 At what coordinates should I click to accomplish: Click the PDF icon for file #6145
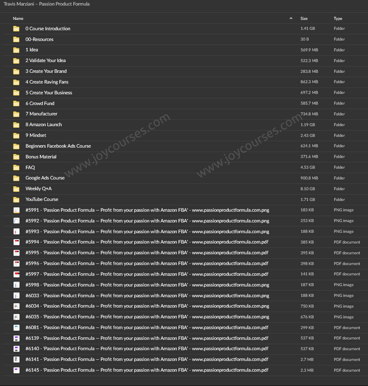coord(16,370)
